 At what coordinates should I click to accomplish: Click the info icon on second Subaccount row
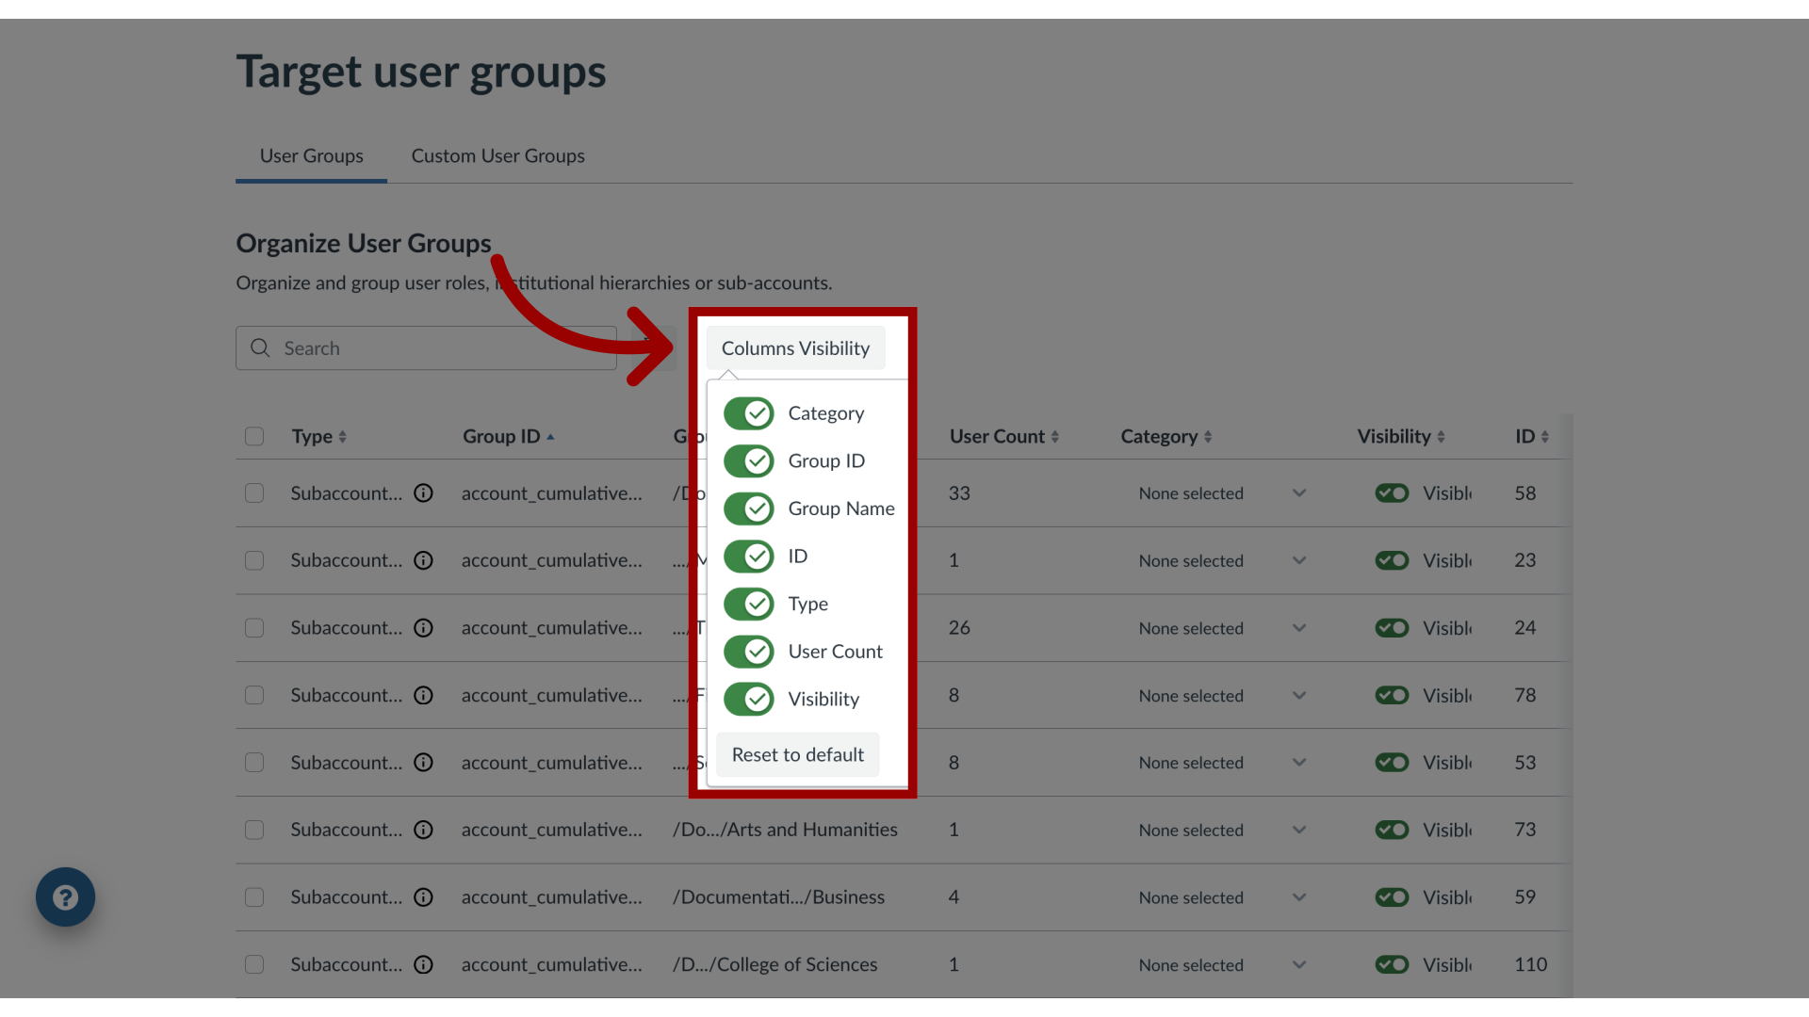click(422, 560)
